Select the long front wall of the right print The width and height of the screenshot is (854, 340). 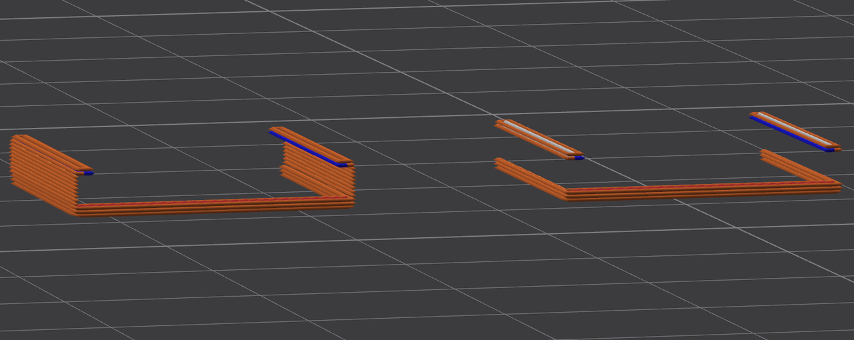coord(701,190)
